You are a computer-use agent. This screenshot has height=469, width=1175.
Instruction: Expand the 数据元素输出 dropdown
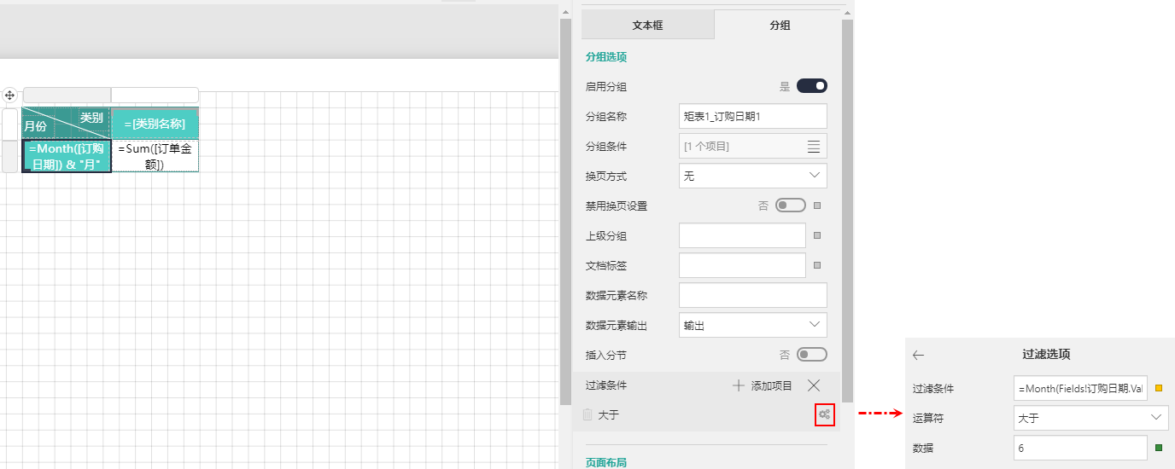[x=752, y=325]
